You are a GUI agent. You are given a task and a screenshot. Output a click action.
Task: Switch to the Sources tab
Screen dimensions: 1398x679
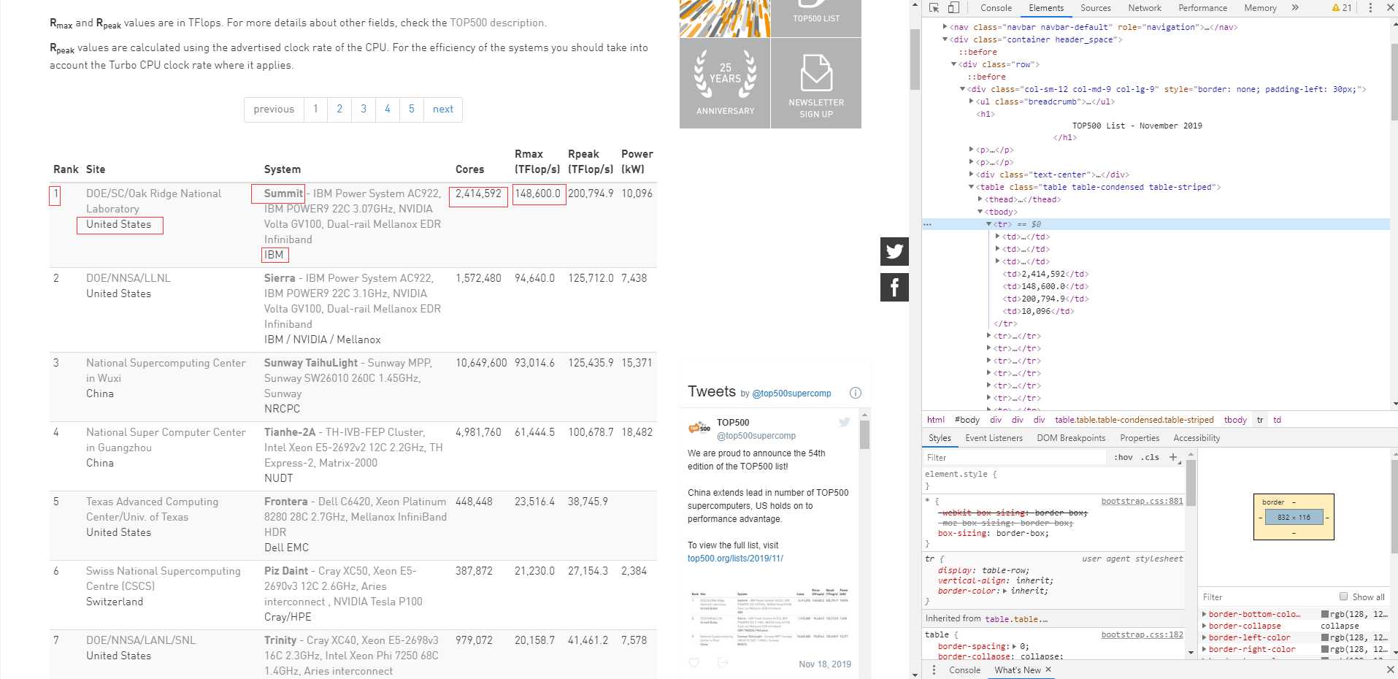pos(1096,8)
